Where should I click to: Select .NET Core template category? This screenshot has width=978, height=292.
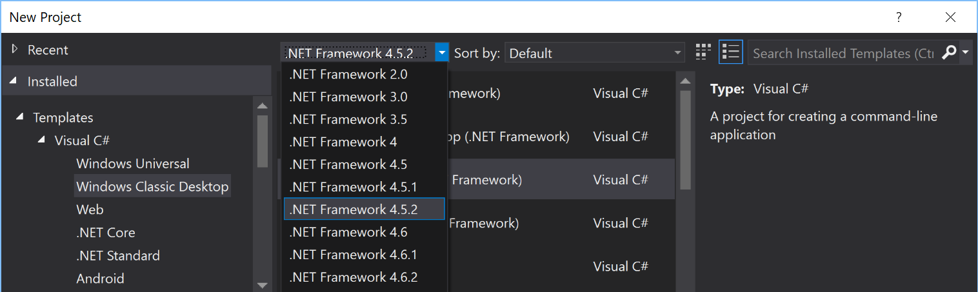[x=106, y=233]
